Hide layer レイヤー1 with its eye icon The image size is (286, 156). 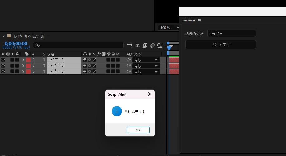(x=3, y=59)
